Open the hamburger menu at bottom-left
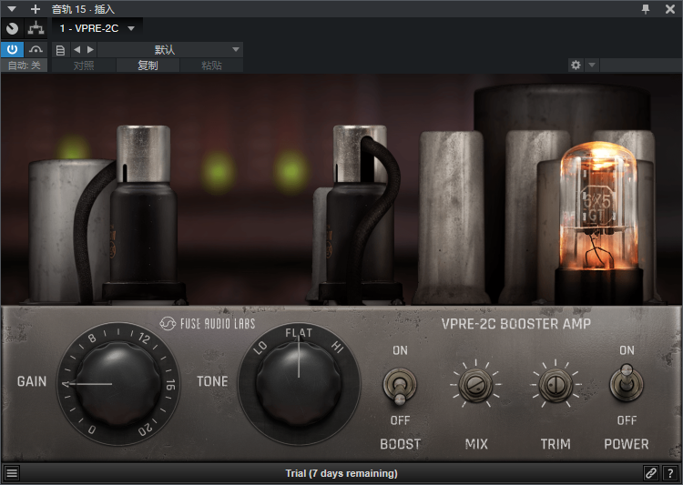 tap(12, 473)
